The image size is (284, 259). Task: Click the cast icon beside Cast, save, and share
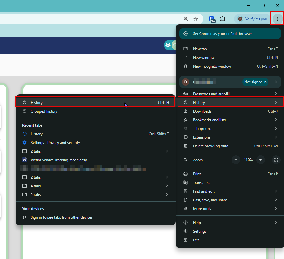coord(186,200)
